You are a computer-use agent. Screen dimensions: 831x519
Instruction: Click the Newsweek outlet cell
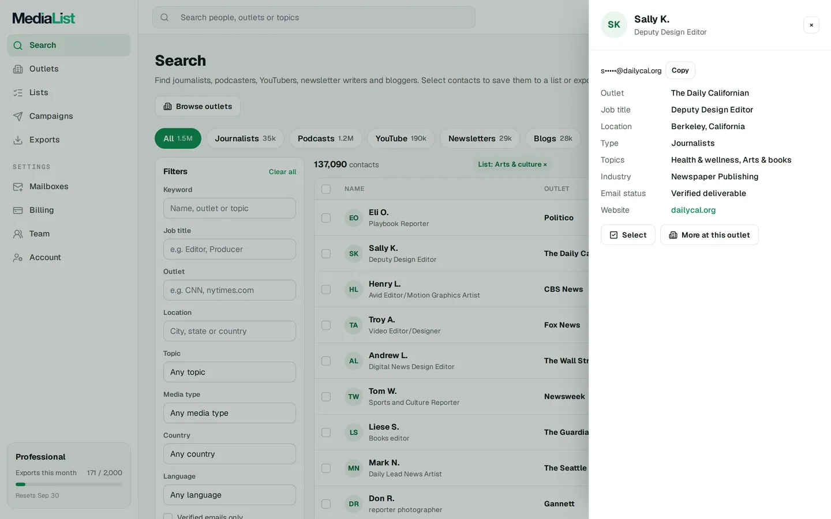coord(564,397)
